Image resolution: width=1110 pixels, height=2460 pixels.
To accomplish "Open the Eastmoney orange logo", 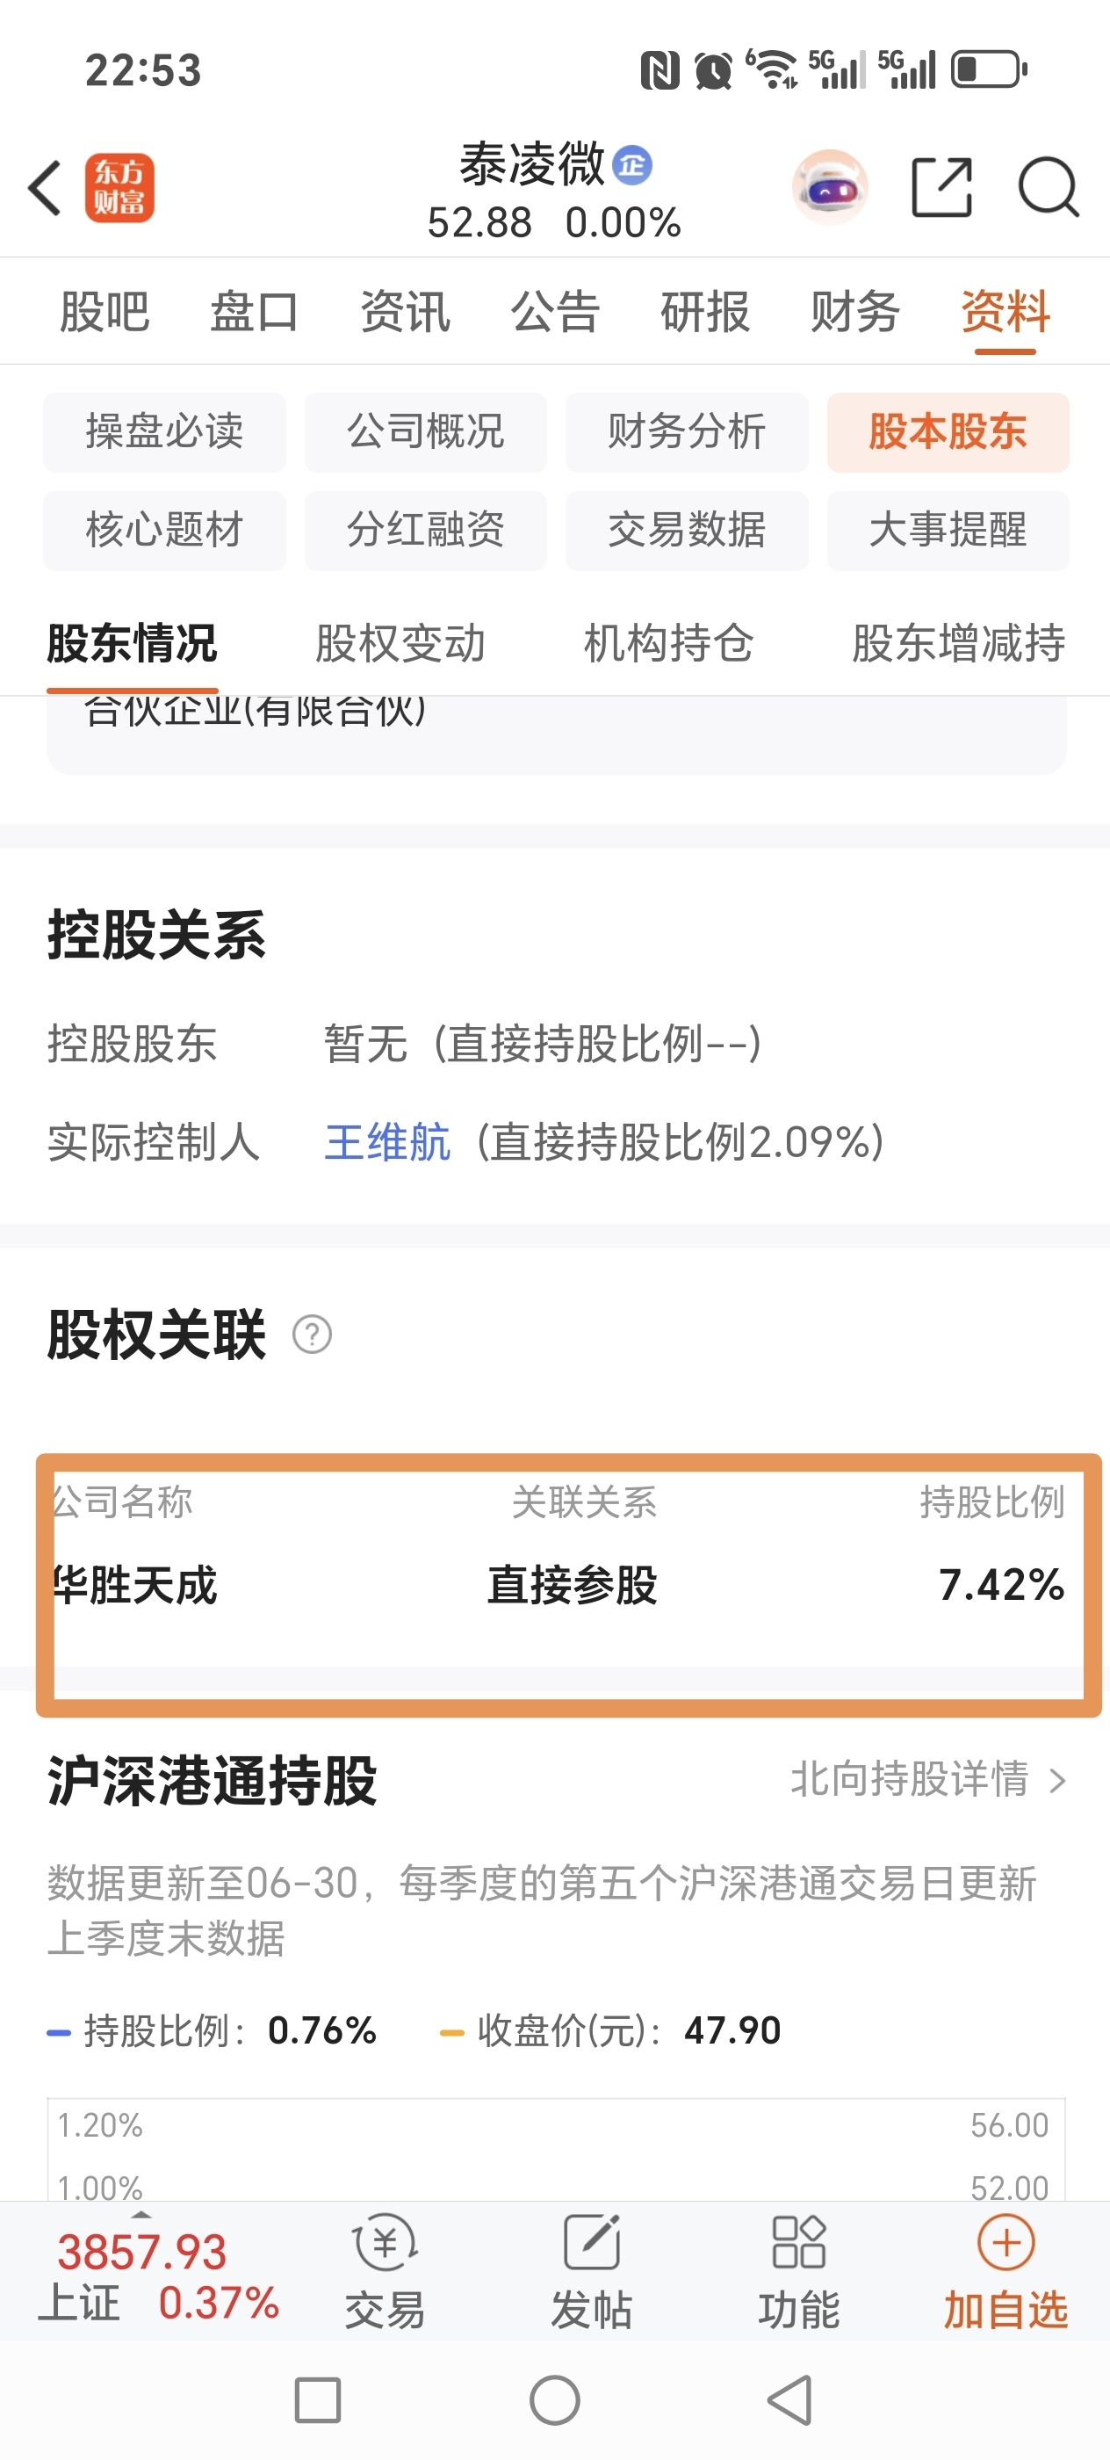I will 119,188.
